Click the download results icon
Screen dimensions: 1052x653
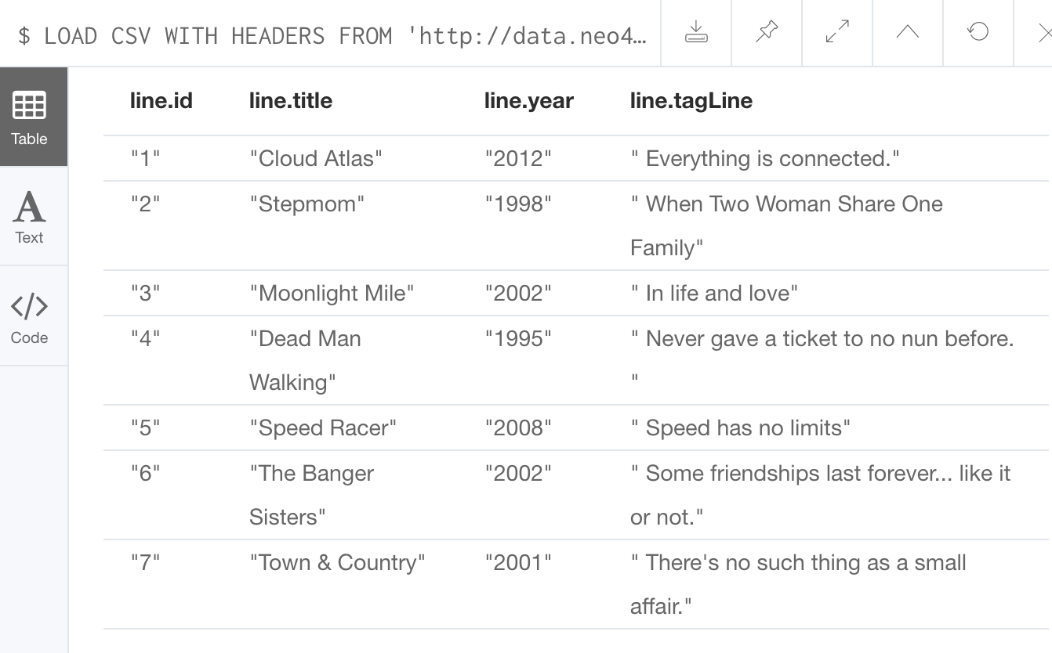(696, 33)
